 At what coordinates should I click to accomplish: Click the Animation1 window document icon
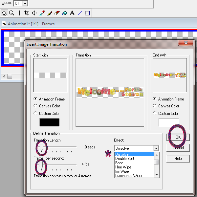(x=4, y=24)
